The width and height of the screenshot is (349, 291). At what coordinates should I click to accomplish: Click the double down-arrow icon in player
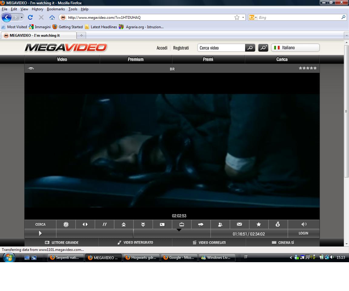143,225
